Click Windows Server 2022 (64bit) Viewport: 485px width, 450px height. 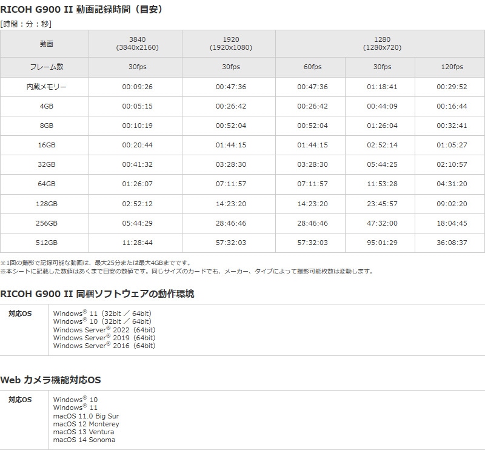click(104, 330)
